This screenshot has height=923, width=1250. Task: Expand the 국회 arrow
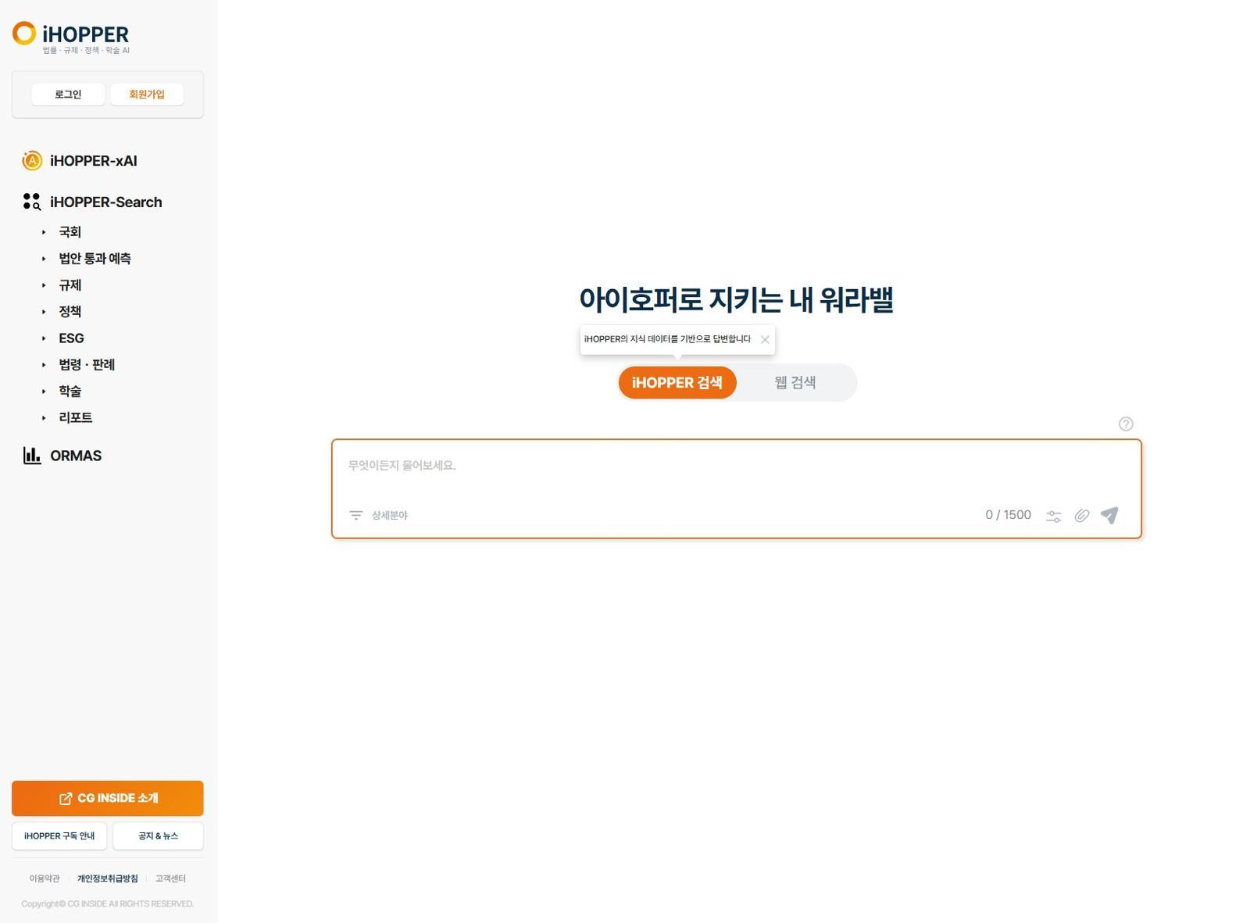click(x=44, y=232)
